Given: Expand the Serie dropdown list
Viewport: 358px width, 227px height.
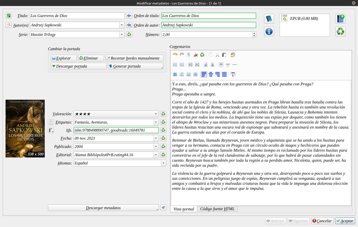Looking at the screenshot, I should (122, 34).
